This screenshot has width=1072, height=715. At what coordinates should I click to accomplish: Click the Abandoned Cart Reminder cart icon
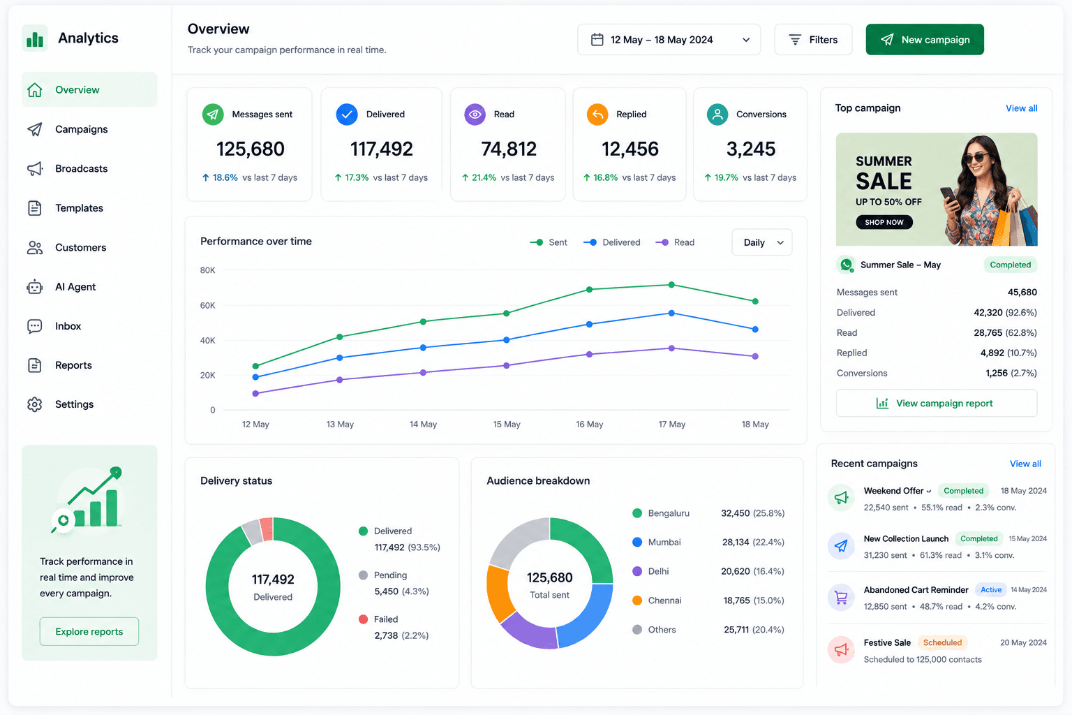click(x=841, y=598)
